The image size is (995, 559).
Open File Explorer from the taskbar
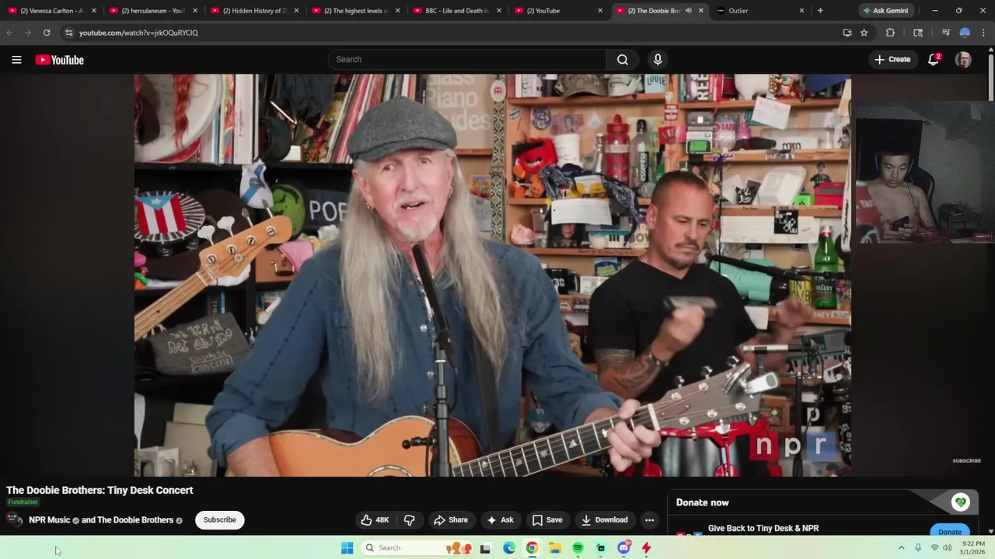555,548
